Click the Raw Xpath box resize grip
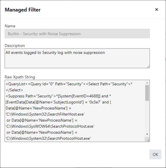 [x=148, y=140]
